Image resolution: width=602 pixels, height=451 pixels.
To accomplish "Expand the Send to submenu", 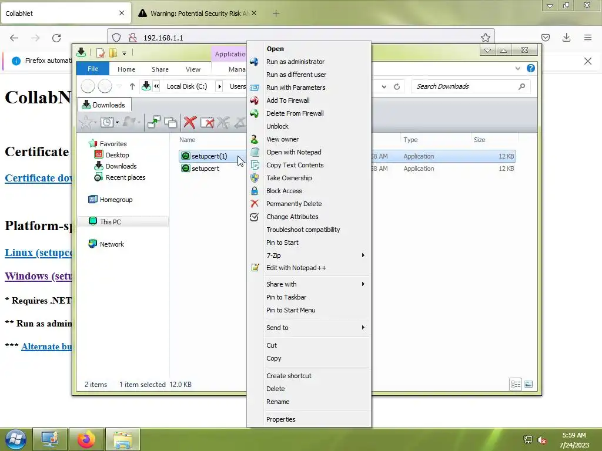I will [363, 328].
